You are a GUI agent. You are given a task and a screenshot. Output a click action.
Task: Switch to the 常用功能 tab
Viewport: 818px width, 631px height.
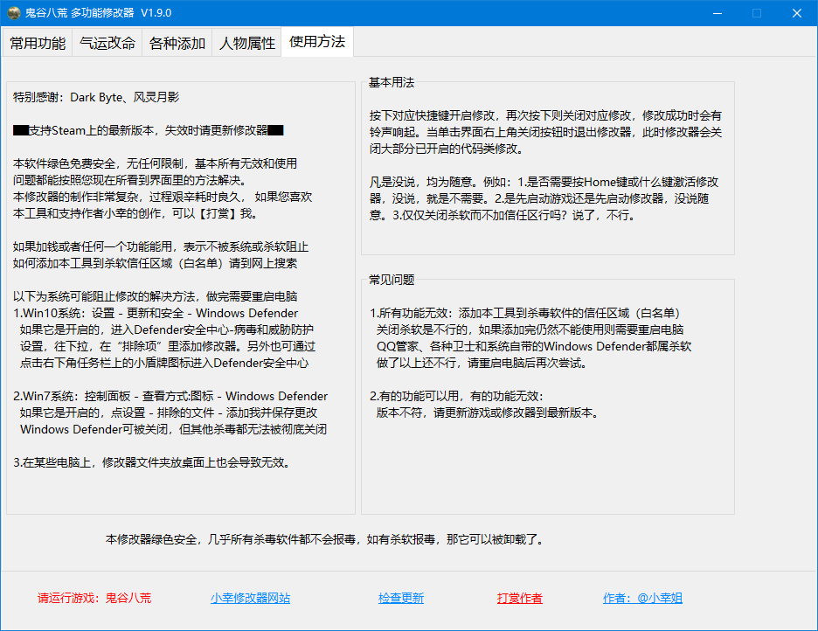coord(38,43)
